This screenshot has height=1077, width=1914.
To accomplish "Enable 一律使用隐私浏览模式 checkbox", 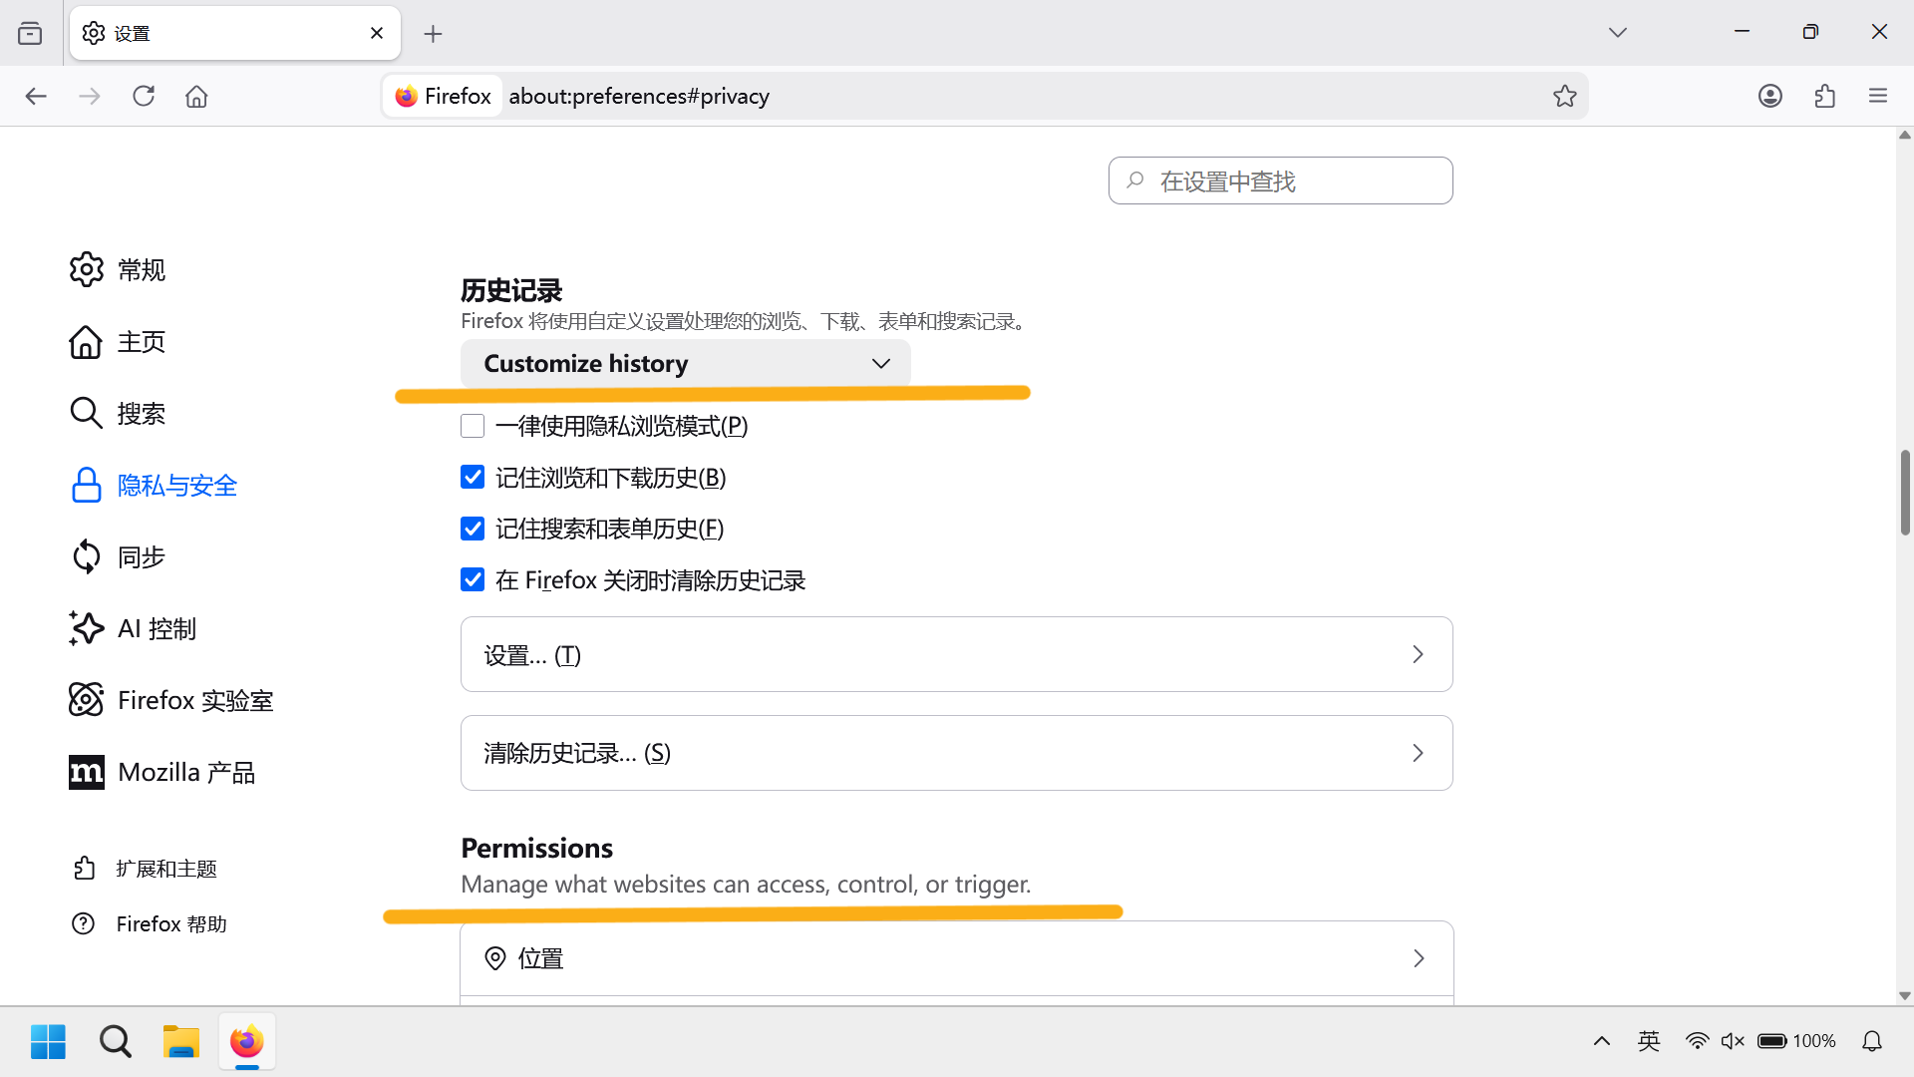I will pyautogui.click(x=473, y=426).
